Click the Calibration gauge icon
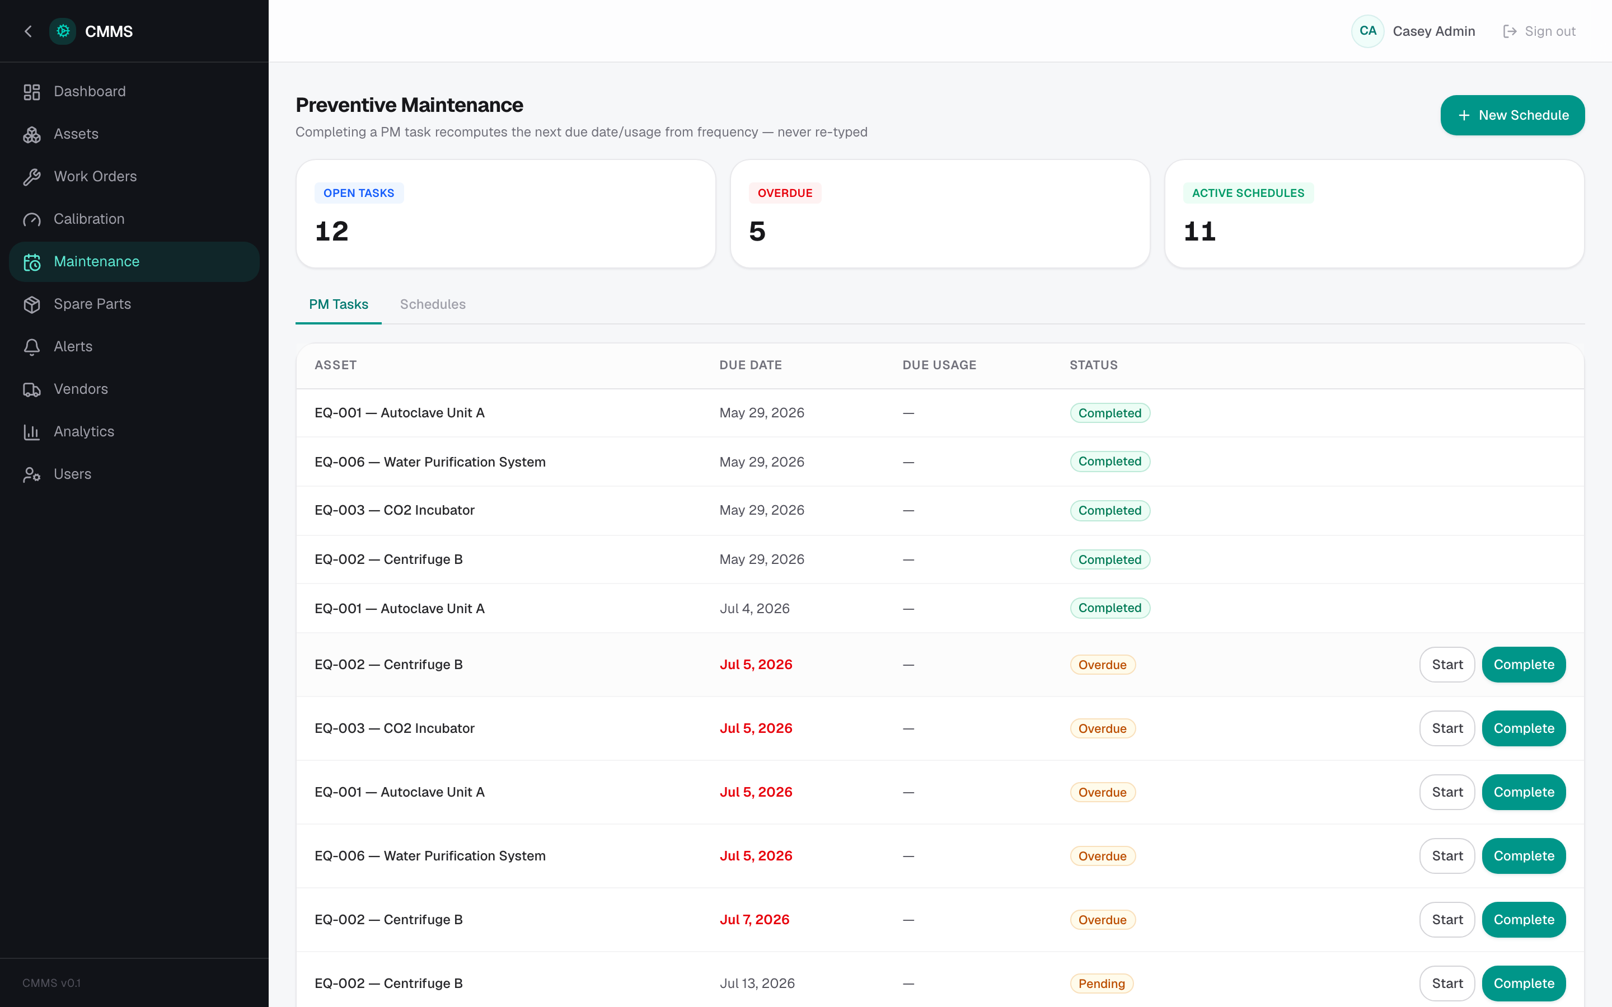 click(32, 220)
